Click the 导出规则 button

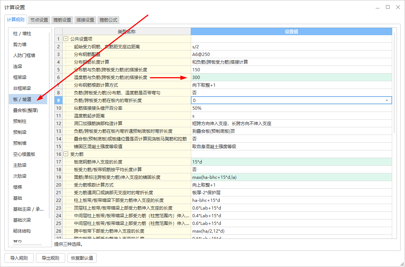click(51, 258)
